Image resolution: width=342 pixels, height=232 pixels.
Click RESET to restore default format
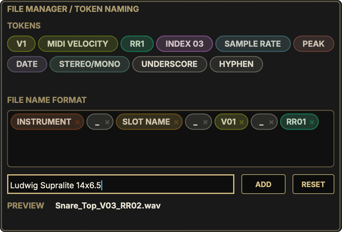coord(313,184)
